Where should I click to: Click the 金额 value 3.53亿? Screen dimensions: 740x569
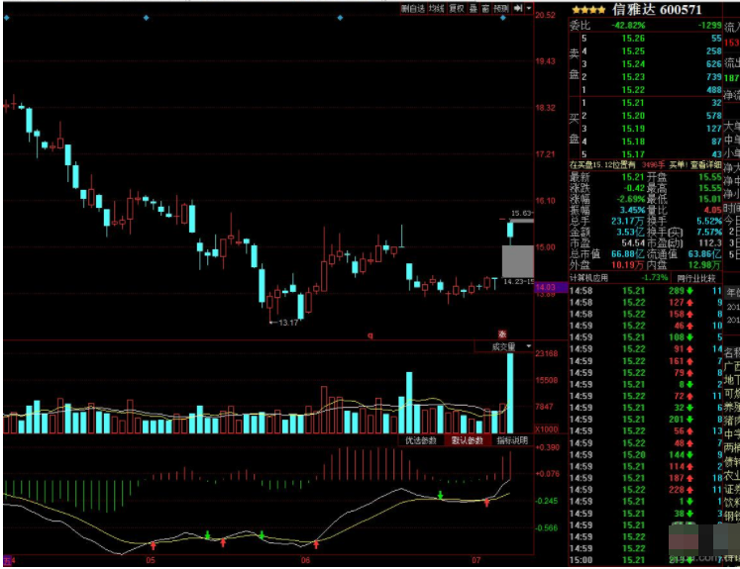click(x=630, y=232)
